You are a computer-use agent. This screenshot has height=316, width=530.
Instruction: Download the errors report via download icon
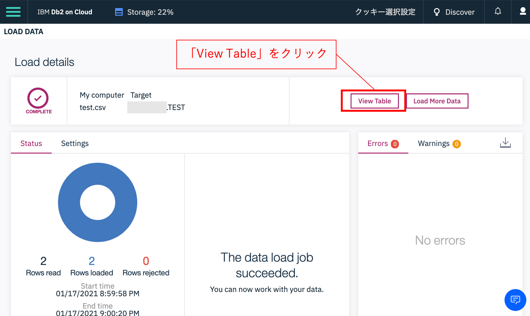tap(505, 143)
